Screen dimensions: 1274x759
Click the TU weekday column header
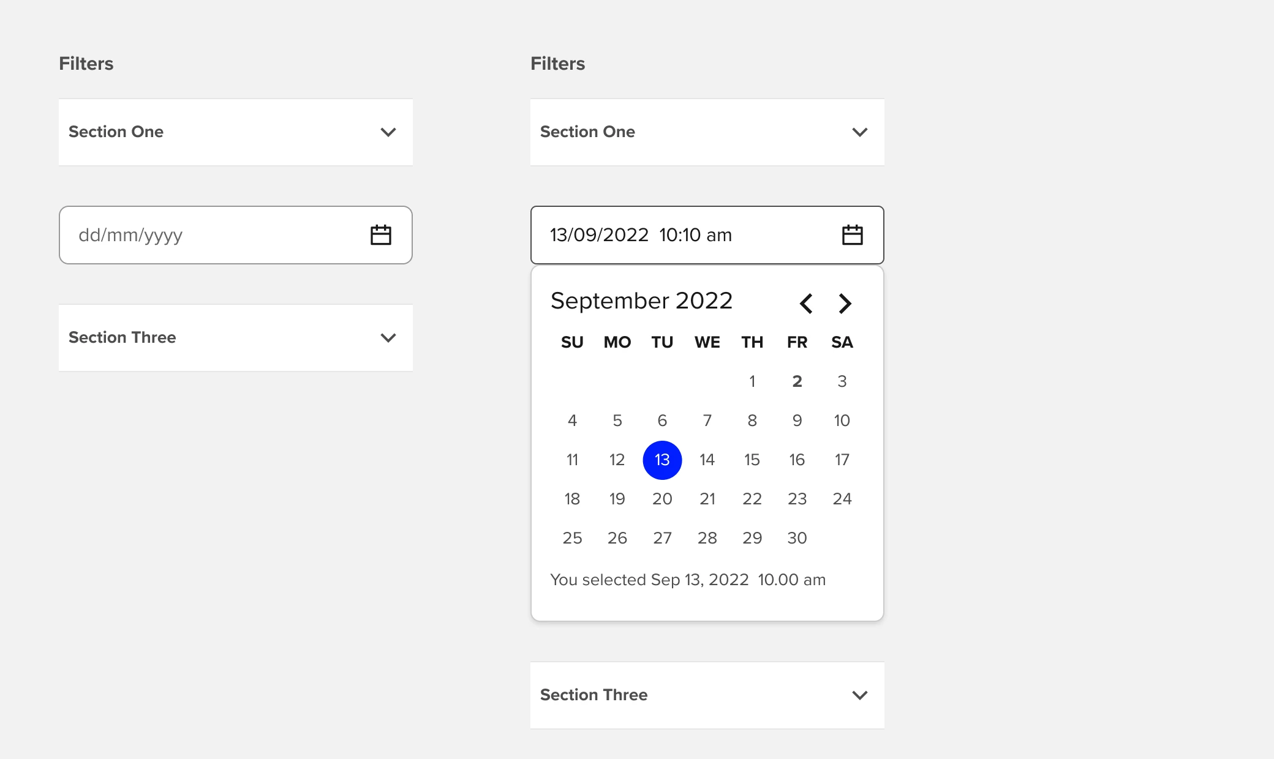coord(661,342)
